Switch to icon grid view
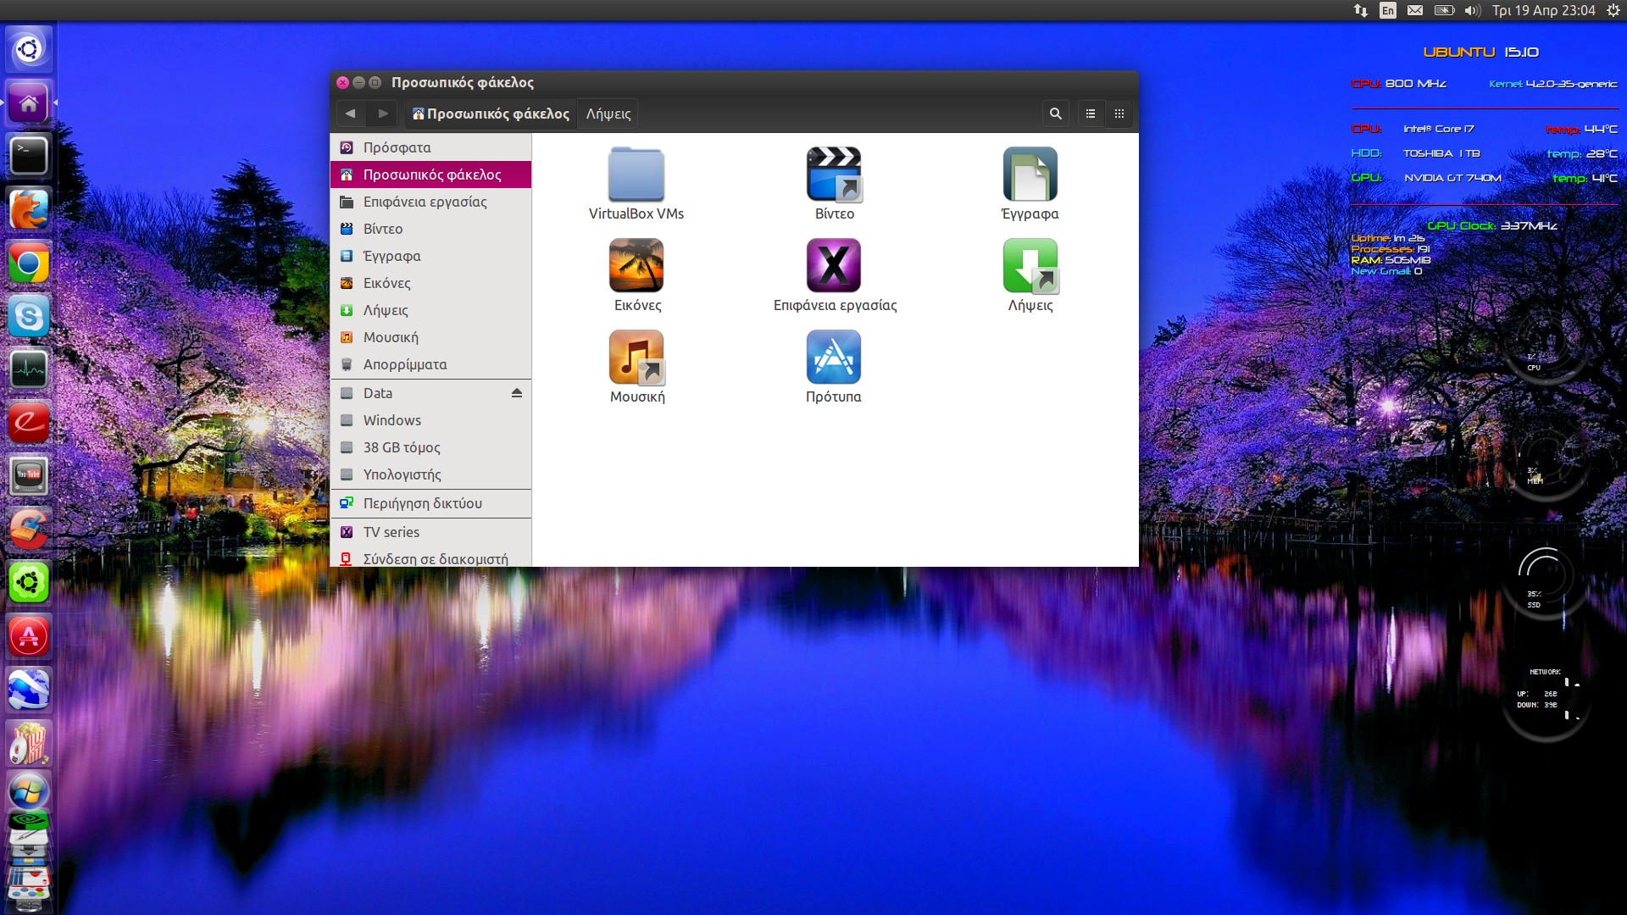The width and height of the screenshot is (1627, 915). pos(1119,114)
